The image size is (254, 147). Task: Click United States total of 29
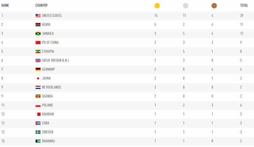242,16
